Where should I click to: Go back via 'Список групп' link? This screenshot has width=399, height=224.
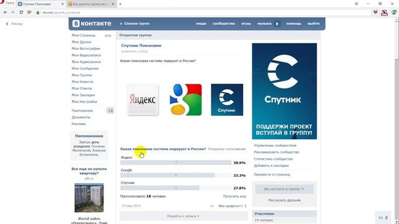click(x=135, y=24)
